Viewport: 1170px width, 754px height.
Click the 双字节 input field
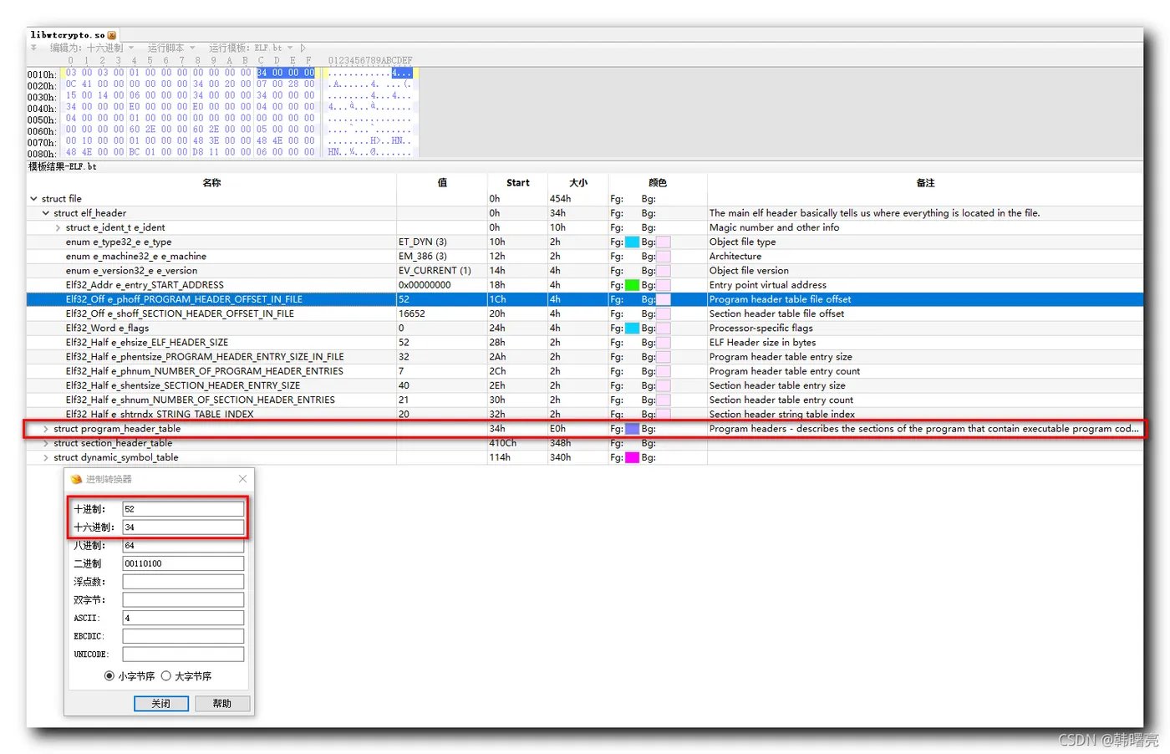pos(183,600)
